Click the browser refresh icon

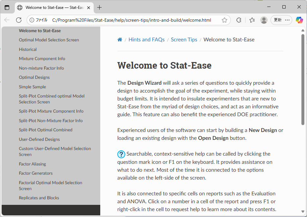coord(19,20)
